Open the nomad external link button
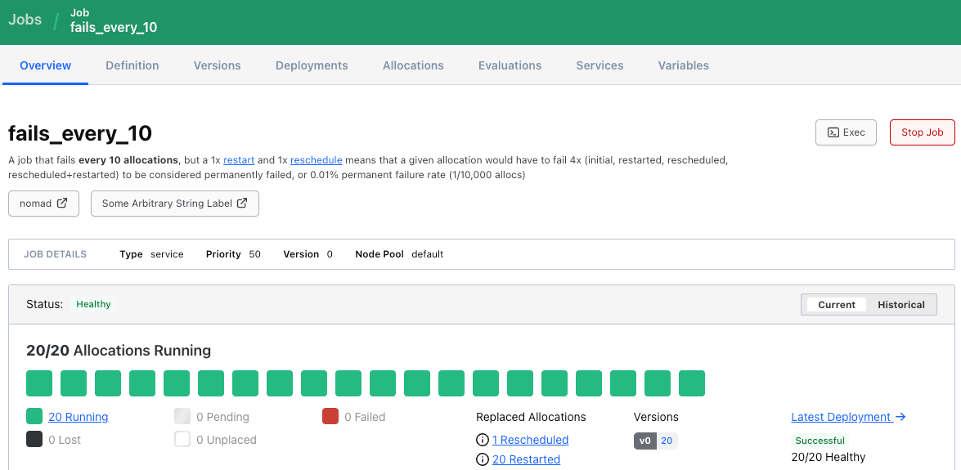Screen dimensions: 961x470 tap(43, 204)
